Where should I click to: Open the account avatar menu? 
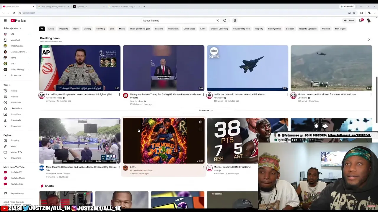(x=369, y=21)
